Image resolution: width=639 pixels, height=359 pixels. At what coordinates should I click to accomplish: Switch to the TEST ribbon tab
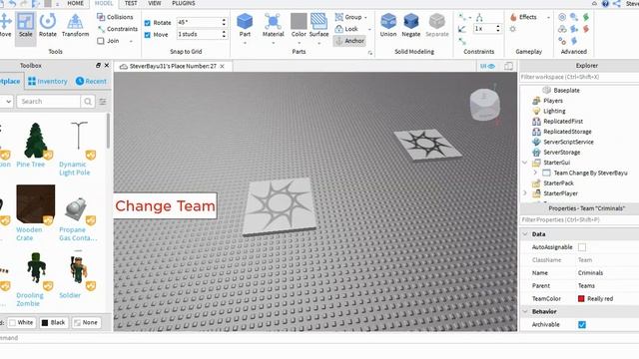tap(131, 3)
